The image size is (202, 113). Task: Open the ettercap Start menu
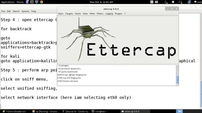tap(61, 13)
